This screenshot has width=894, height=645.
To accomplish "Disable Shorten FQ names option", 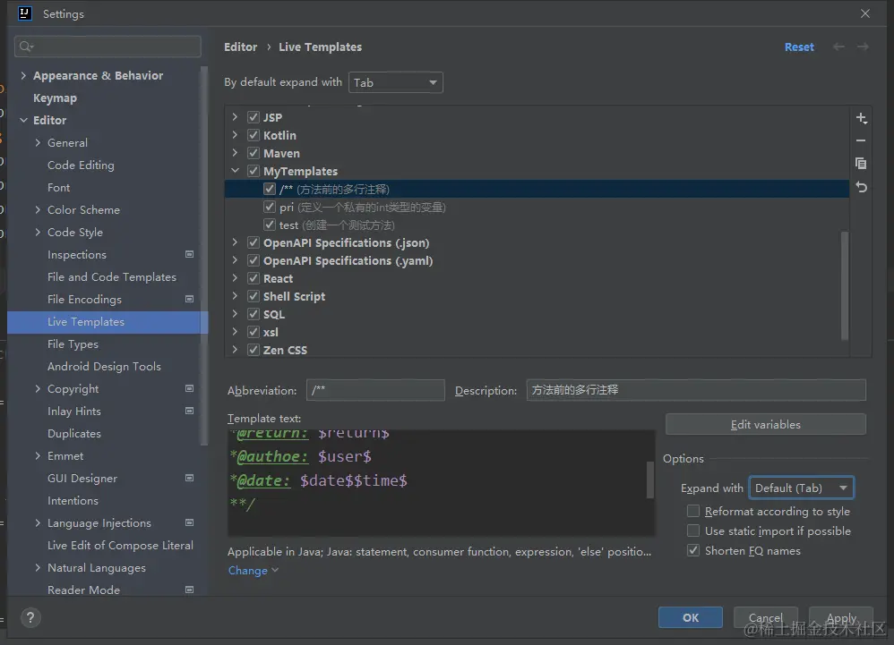I will click(693, 550).
